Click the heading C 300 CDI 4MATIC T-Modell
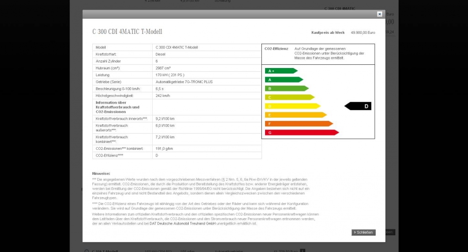 pos(127,31)
